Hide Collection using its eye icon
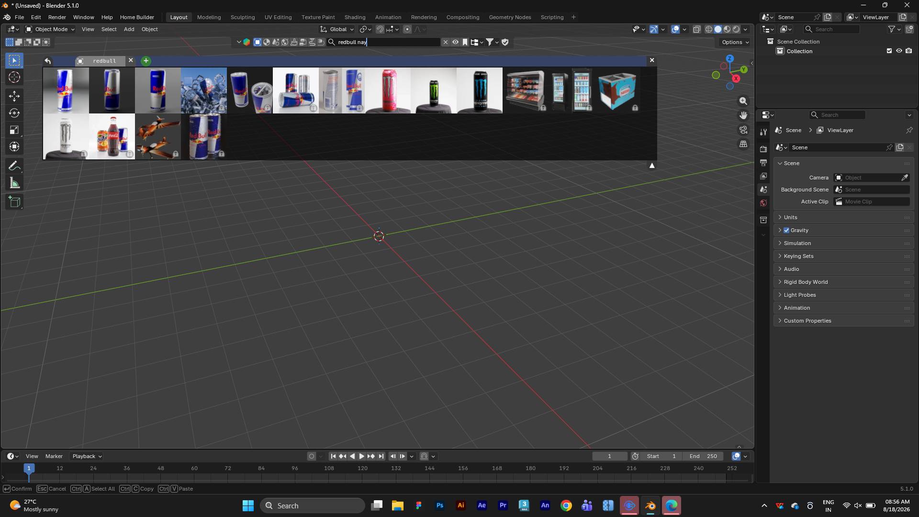919x517 pixels. [899, 51]
